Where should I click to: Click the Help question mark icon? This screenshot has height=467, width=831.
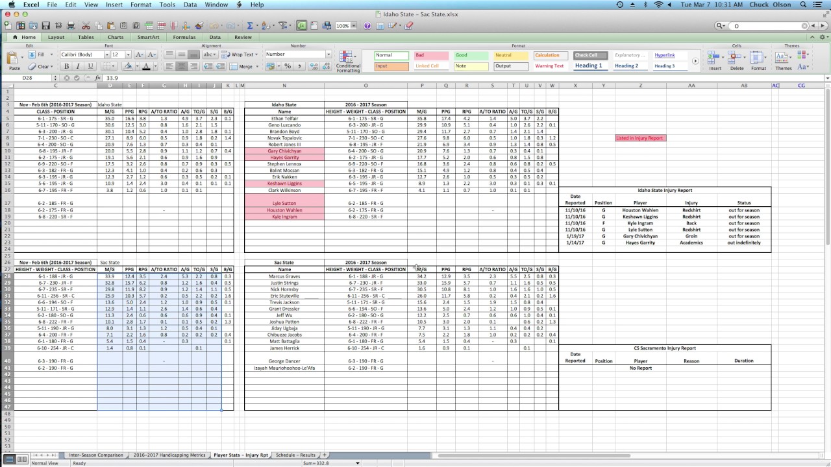(367, 25)
